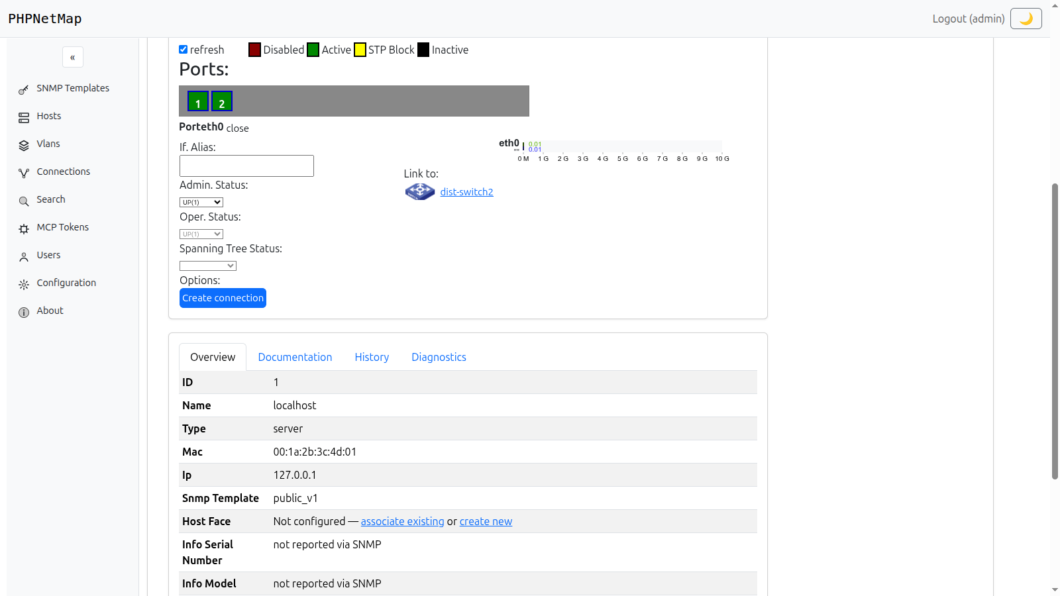The width and height of the screenshot is (1060, 596).
Task: Open the Hosts menu item
Action: (49, 116)
